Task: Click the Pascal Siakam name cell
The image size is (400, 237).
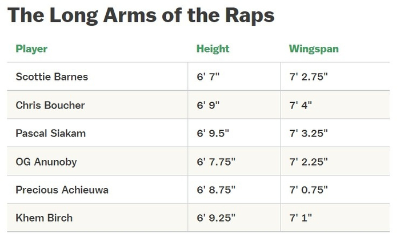Action: (x=51, y=133)
